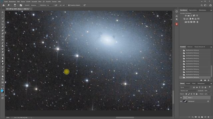Add layer mask button in Ebenen panel
The image size is (213, 119).
point(196,117)
